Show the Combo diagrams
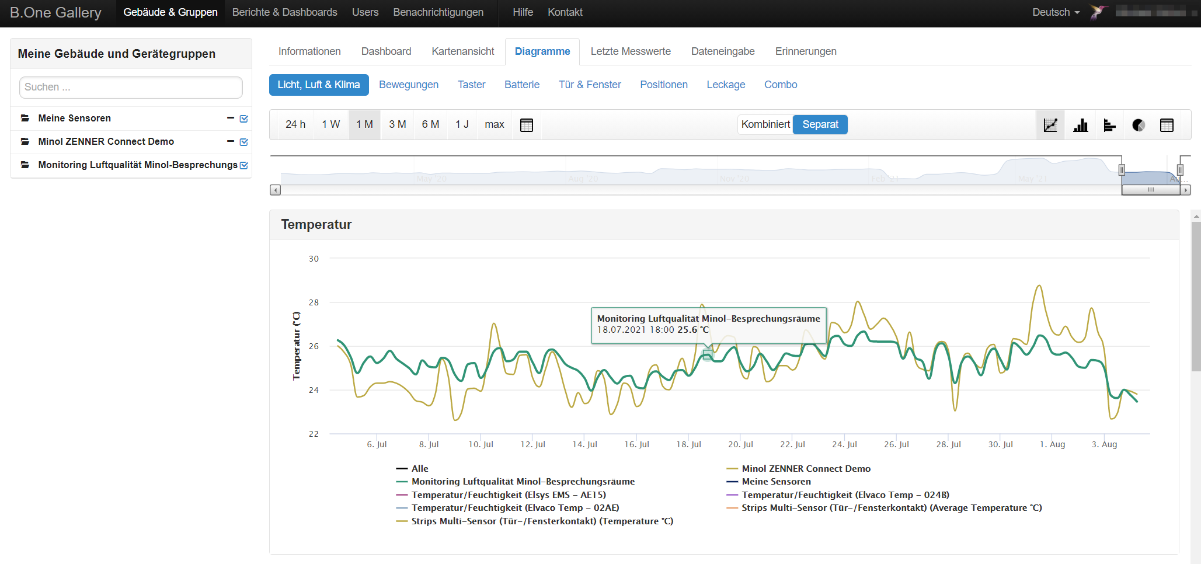This screenshot has height=564, width=1201. pyautogui.click(x=781, y=85)
